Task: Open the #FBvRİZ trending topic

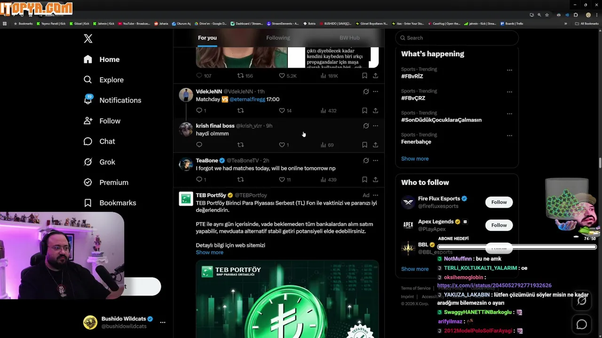Action: pos(412,76)
